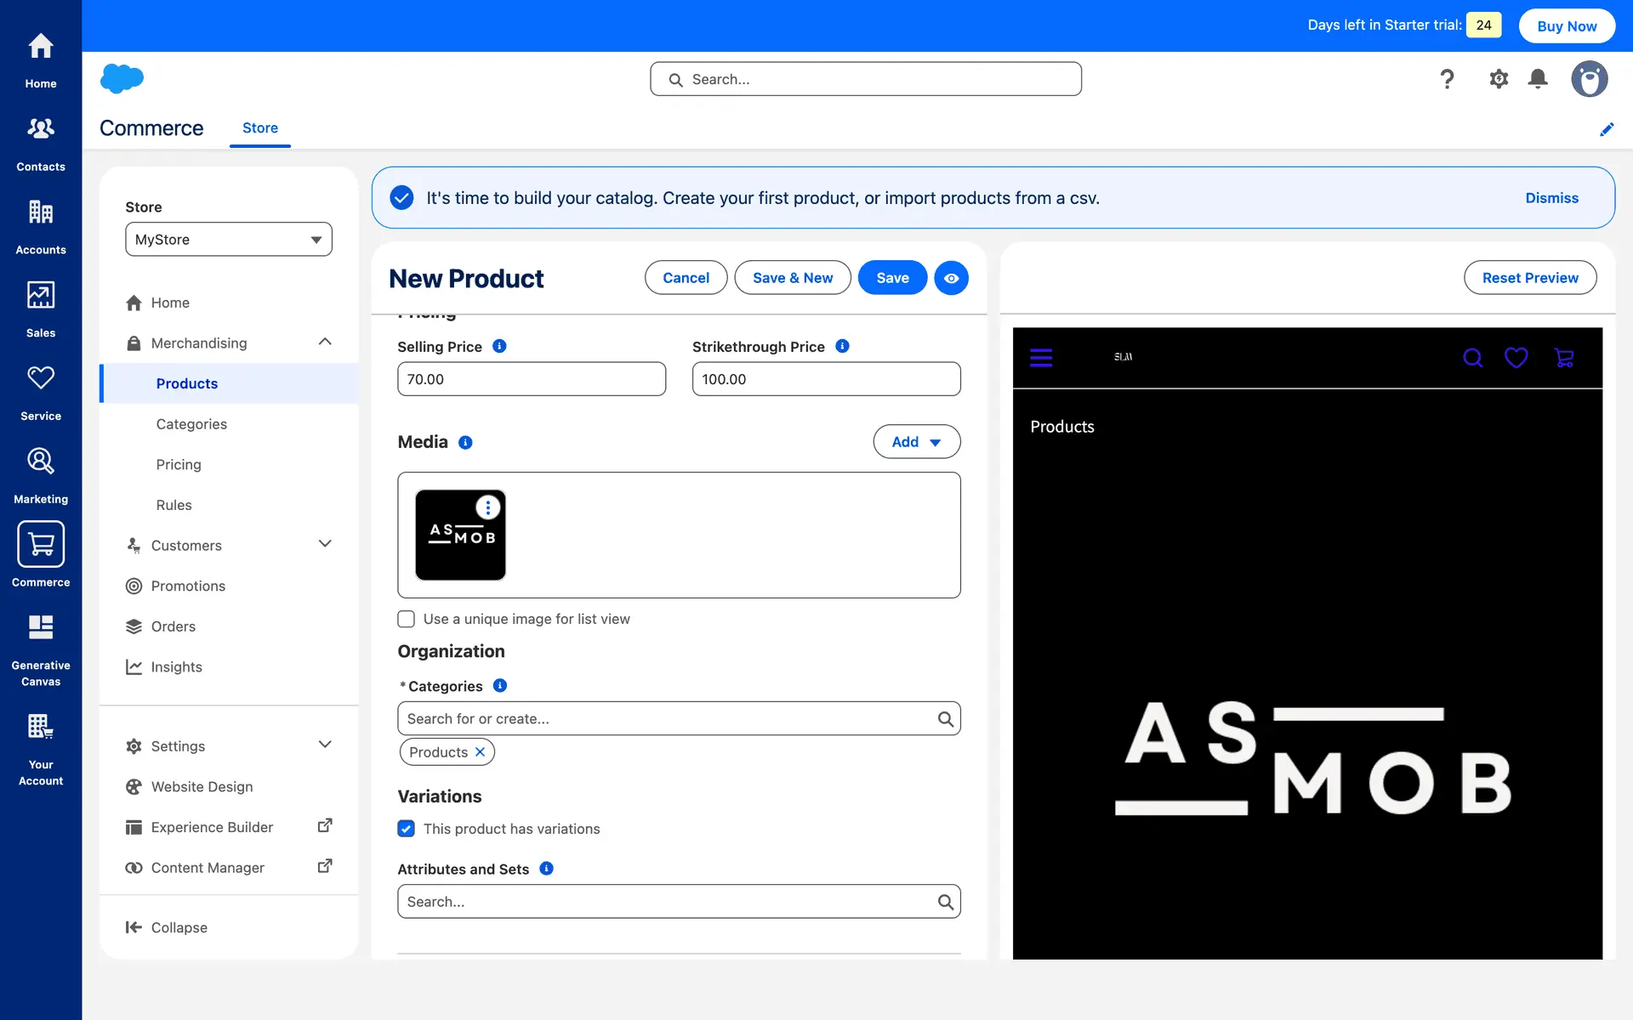
Task: Open the preview hamburger menu icon
Action: (x=1041, y=358)
